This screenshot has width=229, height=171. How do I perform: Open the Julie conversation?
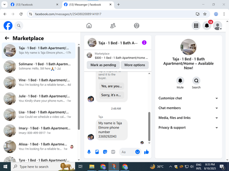(x=38, y=98)
